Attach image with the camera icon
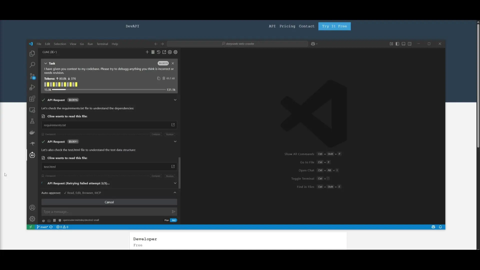The image size is (480, 270). (49, 220)
